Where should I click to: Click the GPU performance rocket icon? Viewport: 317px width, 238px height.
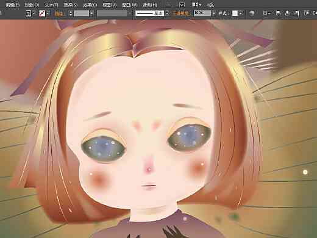click(x=211, y=5)
